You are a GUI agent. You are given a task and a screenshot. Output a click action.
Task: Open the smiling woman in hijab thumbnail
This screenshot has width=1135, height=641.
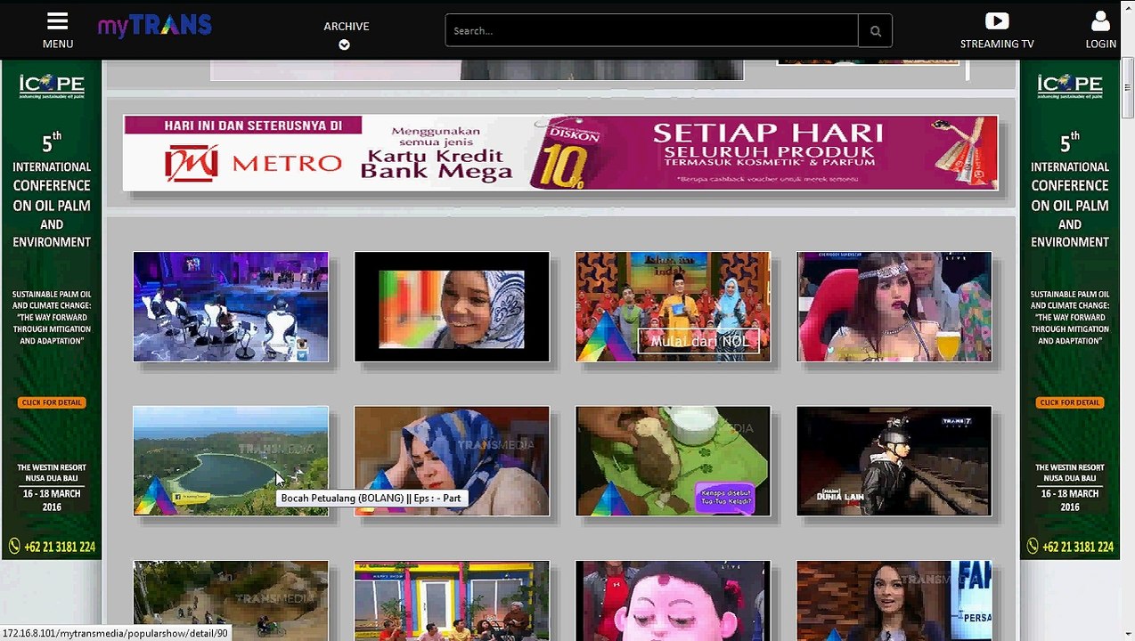point(452,307)
